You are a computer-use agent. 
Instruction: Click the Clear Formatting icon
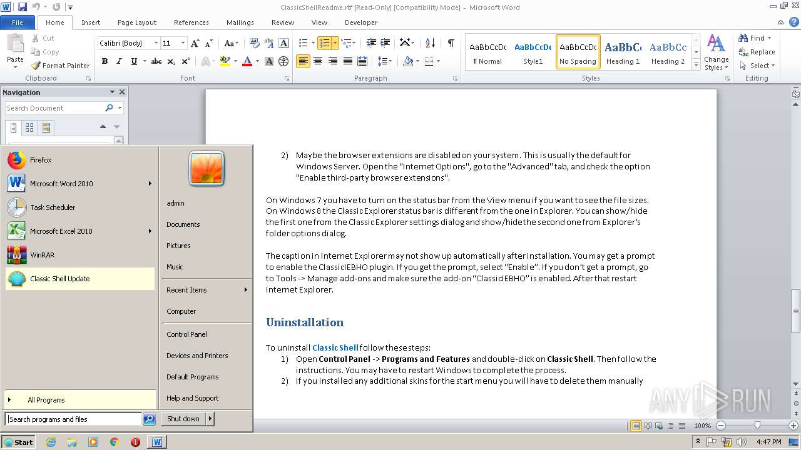click(x=255, y=43)
